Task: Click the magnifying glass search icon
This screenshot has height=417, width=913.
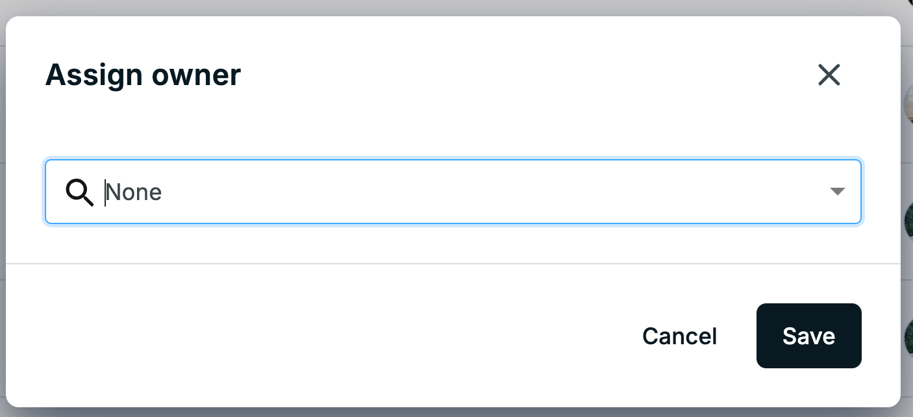Action: tap(80, 193)
